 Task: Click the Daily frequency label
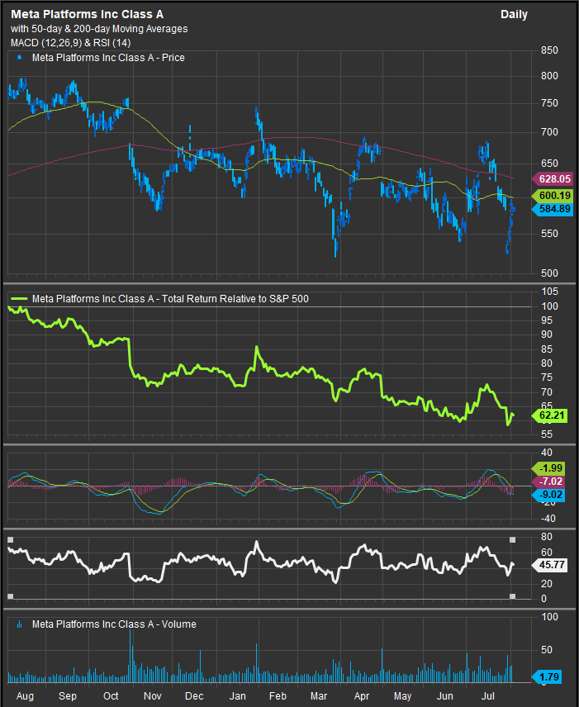coord(514,14)
